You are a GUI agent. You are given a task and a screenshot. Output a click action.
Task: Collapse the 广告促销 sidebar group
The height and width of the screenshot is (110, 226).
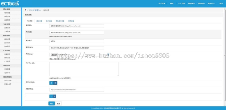coord(11,50)
